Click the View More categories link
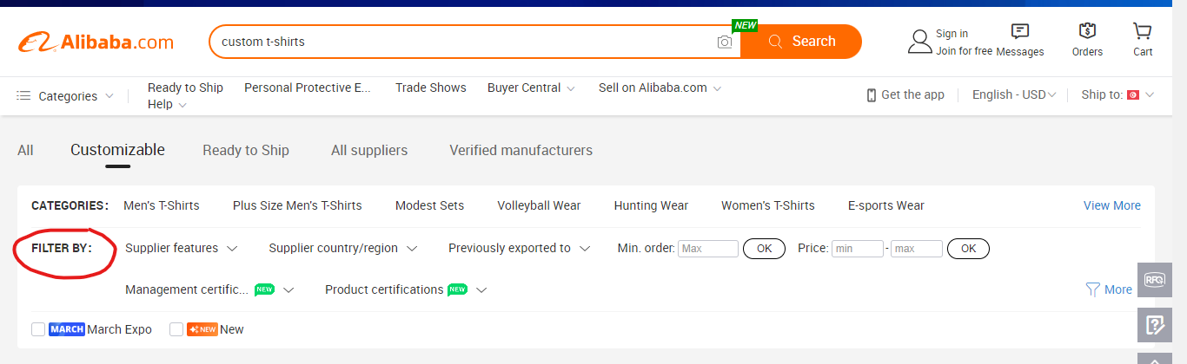Image resolution: width=1187 pixels, height=364 pixels. click(1112, 205)
